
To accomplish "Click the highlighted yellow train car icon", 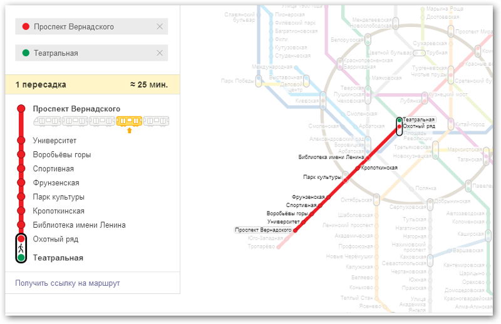I will point(129,121).
